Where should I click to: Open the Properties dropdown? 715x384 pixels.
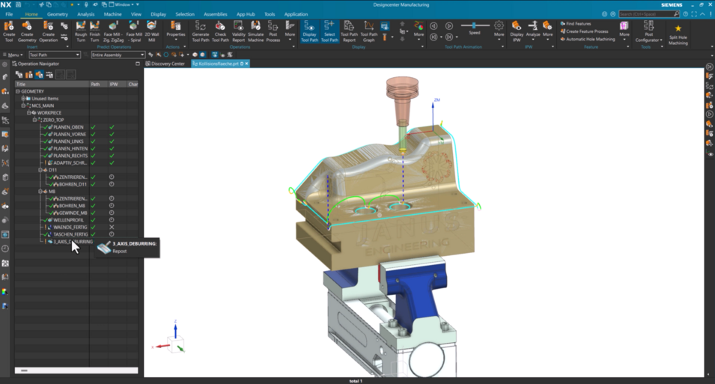point(175,31)
